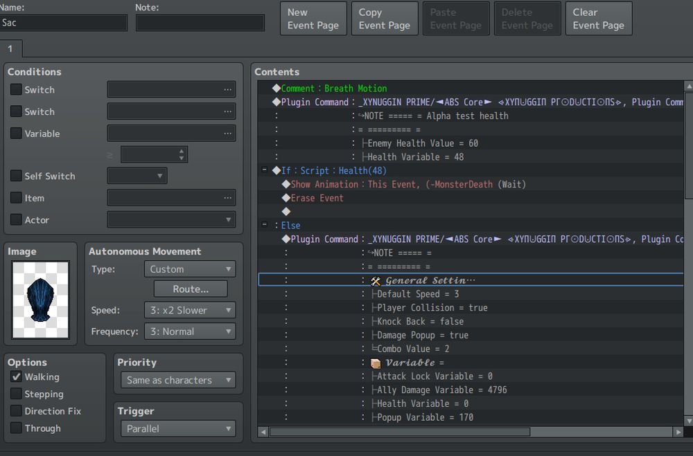This screenshot has width=693, height=456.
Task: Open the Trigger Parallel dropdown
Action: tap(179, 429)
